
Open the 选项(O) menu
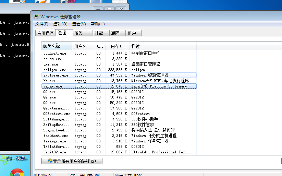click(x=60, y=24)
